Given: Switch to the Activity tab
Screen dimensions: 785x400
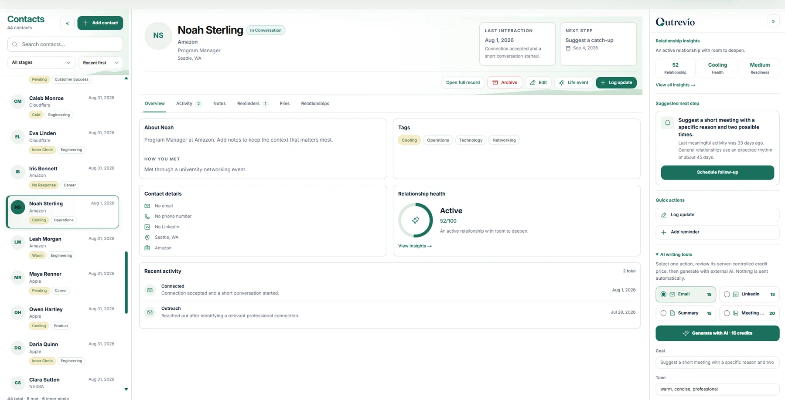Looking at the screenshot, I should 188,104.
